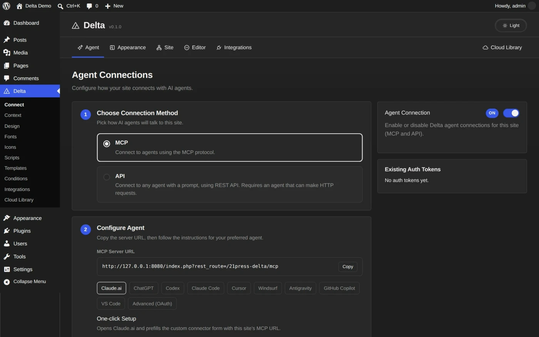The height and width of the screenshot is (337, 539).
Task: Select the Cursor agent button
Action: coord(239,288)
